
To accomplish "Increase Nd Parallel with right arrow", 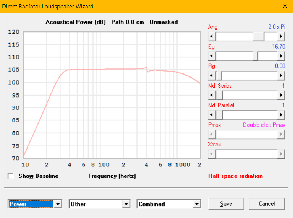I will click(281, 115).
